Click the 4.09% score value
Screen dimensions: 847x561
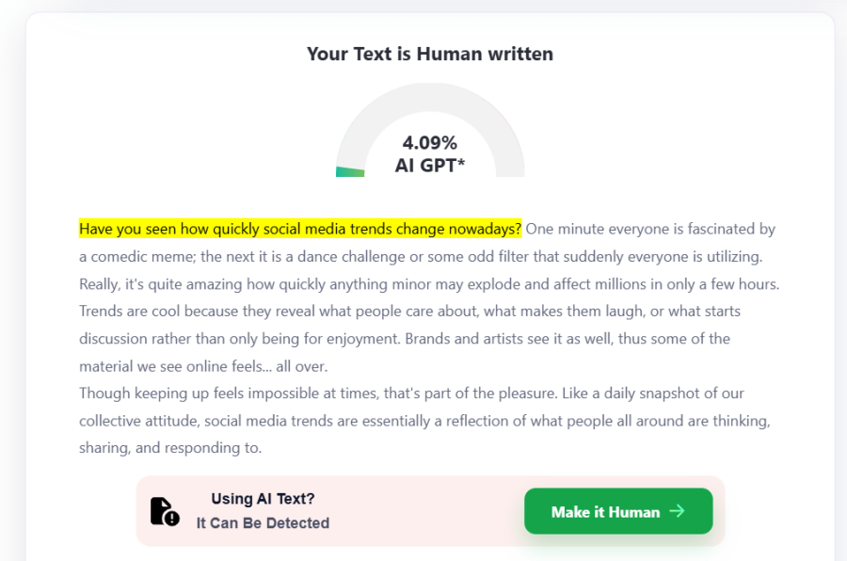[x=429, y=143]
